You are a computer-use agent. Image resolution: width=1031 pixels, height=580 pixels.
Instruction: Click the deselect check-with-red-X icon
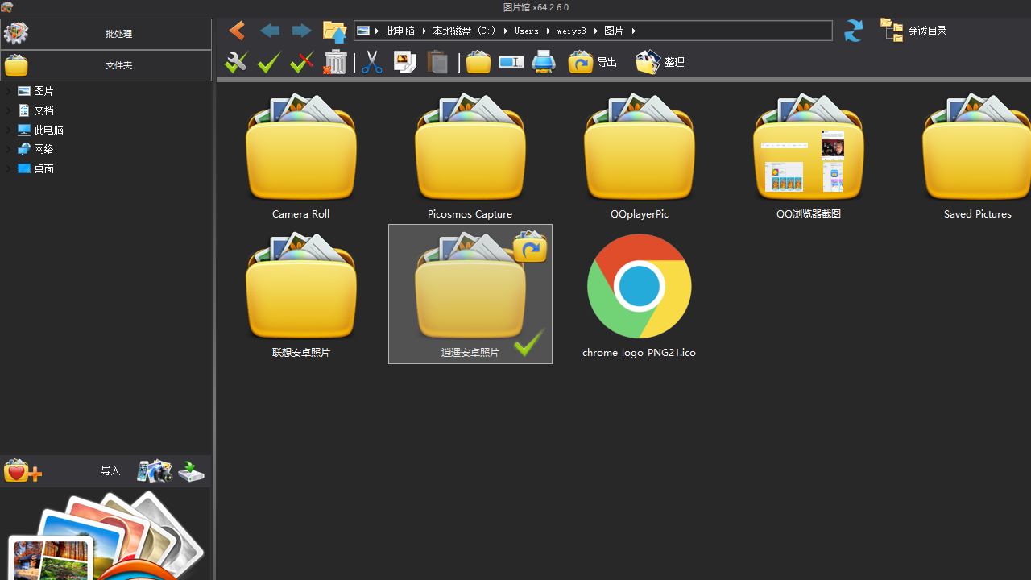click(301, 62)
